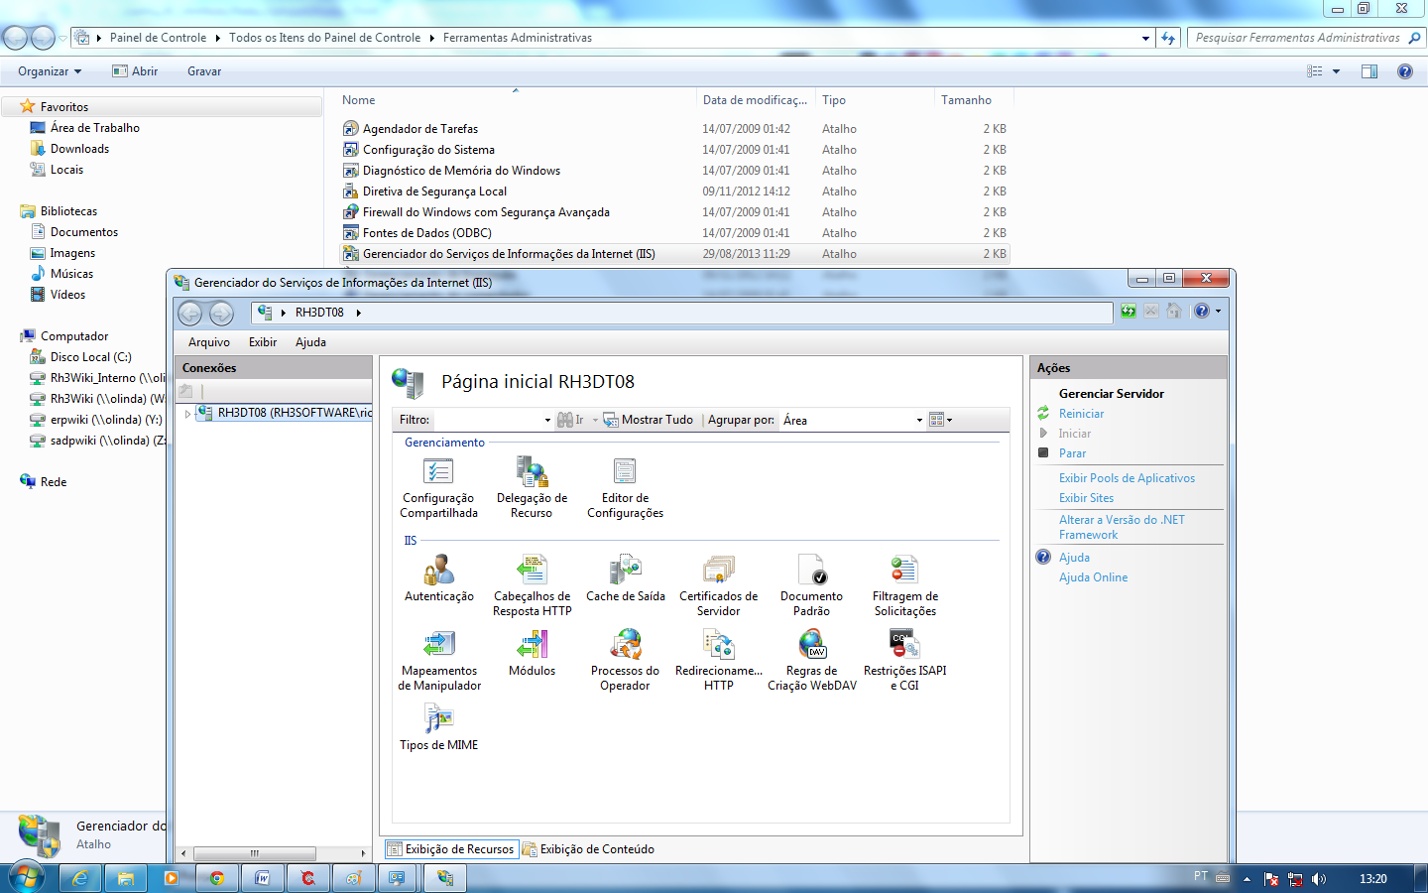
Task: Click the Explorer help icon
Action: (x=1405, y=71)
